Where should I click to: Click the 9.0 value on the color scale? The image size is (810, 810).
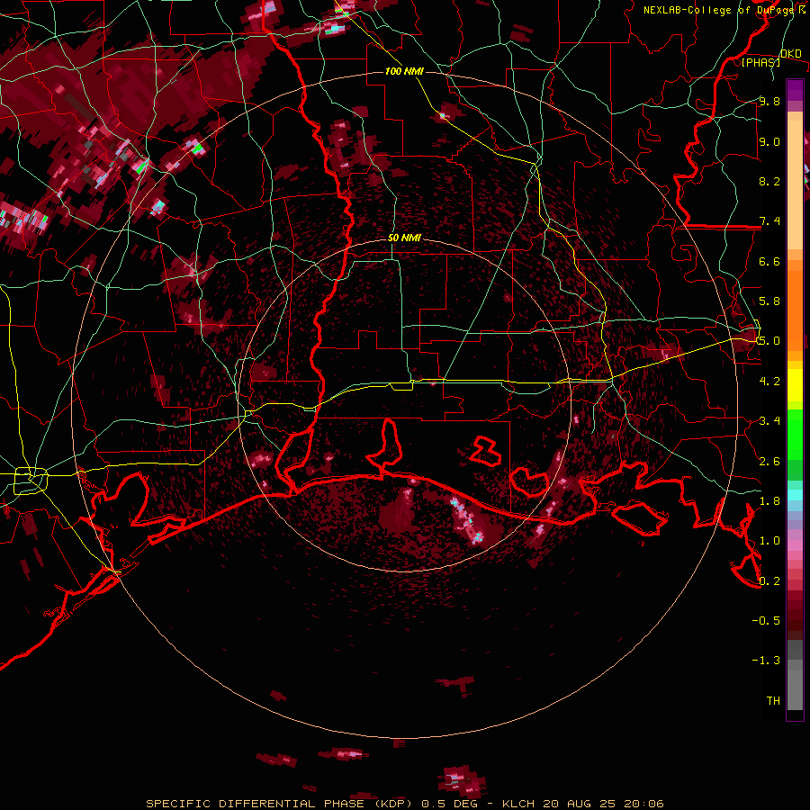(x=769, y=141)
